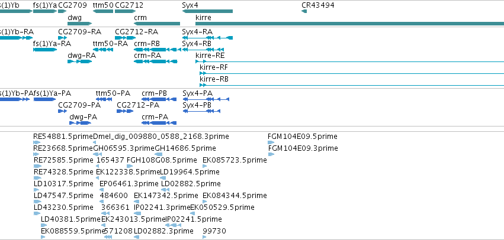Click the crm-RA transcript label
The height and width of the screenshot is (240, 504).
pyautogui.click(x=147, y=55)
